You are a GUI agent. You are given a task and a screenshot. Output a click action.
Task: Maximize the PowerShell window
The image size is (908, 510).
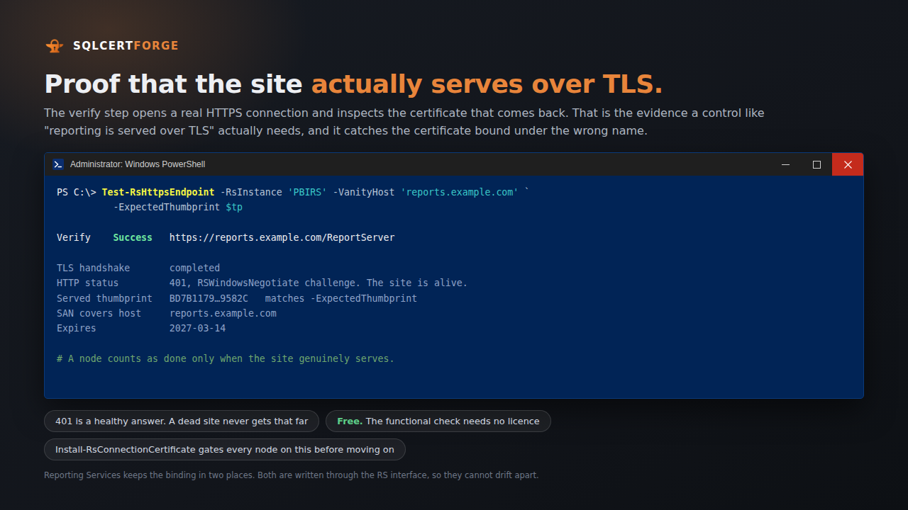[816, 164]
